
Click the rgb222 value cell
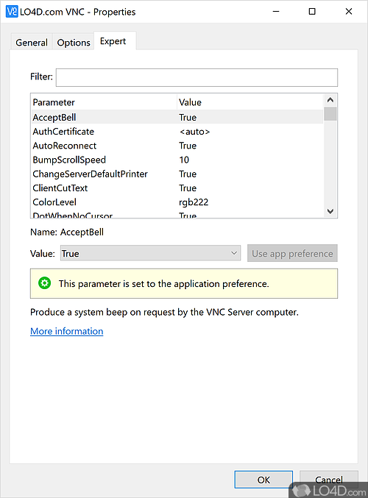(x=194, y=202)
